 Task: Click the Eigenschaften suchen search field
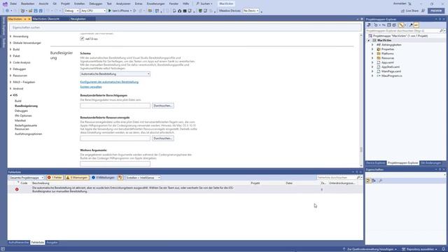tap(185, 28)
